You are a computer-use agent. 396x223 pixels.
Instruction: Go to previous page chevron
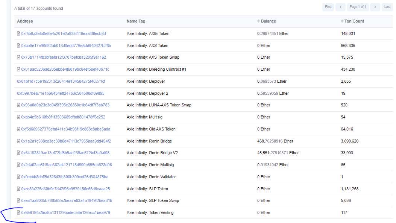(340, 7)
